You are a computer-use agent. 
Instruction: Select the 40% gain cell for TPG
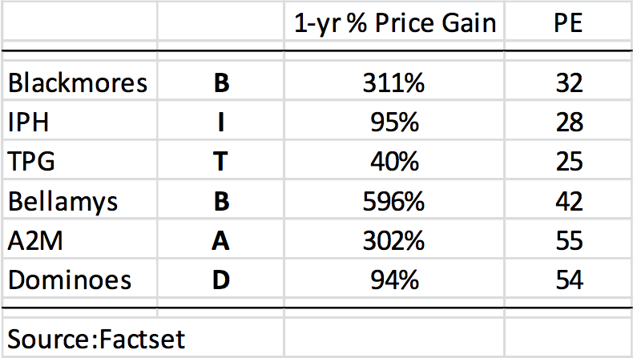[395, 161]
